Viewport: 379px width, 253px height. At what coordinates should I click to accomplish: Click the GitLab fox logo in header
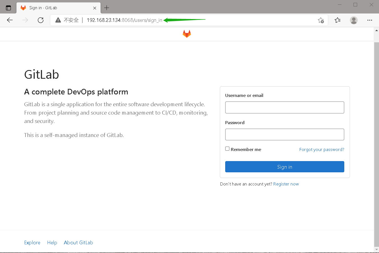(187, 34)
